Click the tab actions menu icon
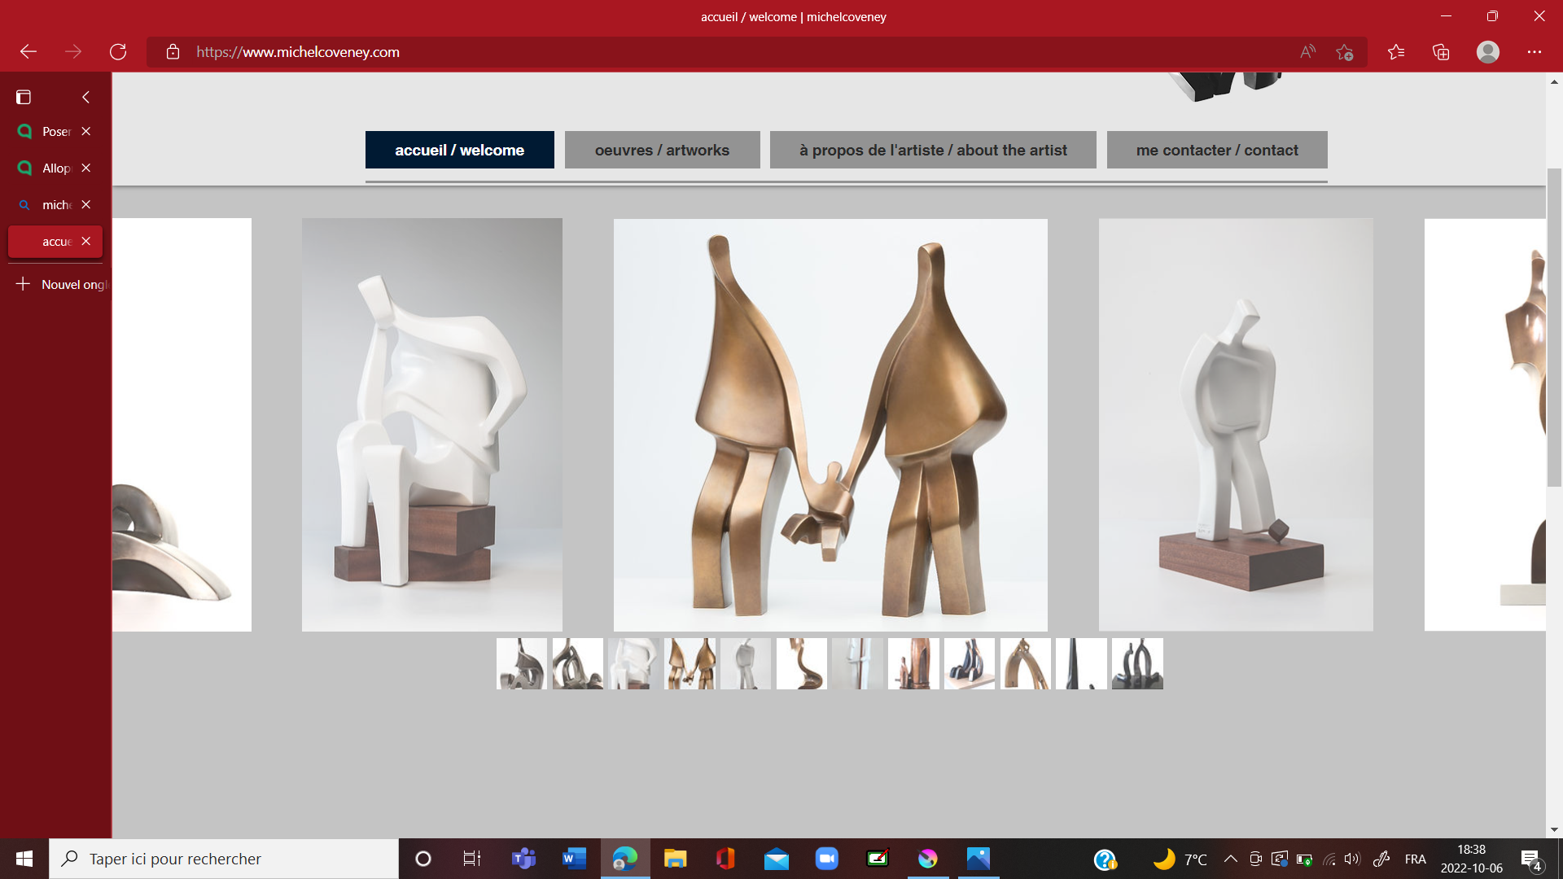 [24, 98]
